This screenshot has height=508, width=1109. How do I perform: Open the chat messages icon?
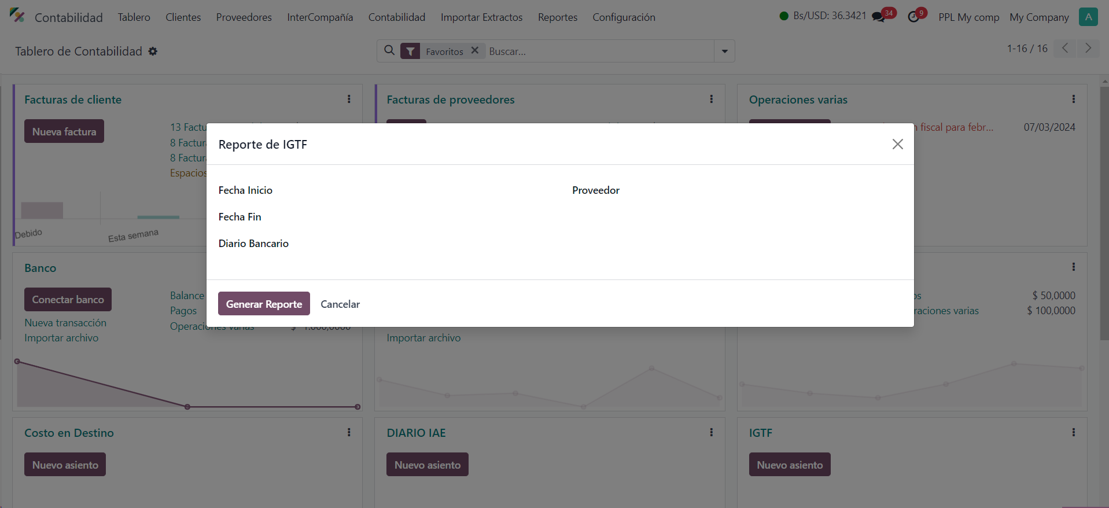pos(879,17)
